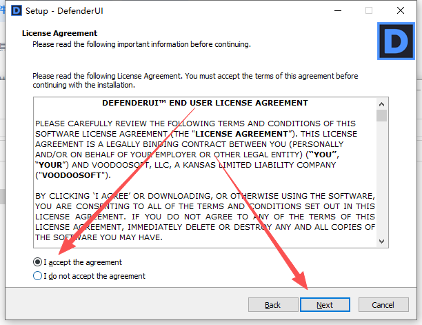Click the large DefenderUI logo
422x325 pixels.
pyautogui.click(x=396, y=41)
